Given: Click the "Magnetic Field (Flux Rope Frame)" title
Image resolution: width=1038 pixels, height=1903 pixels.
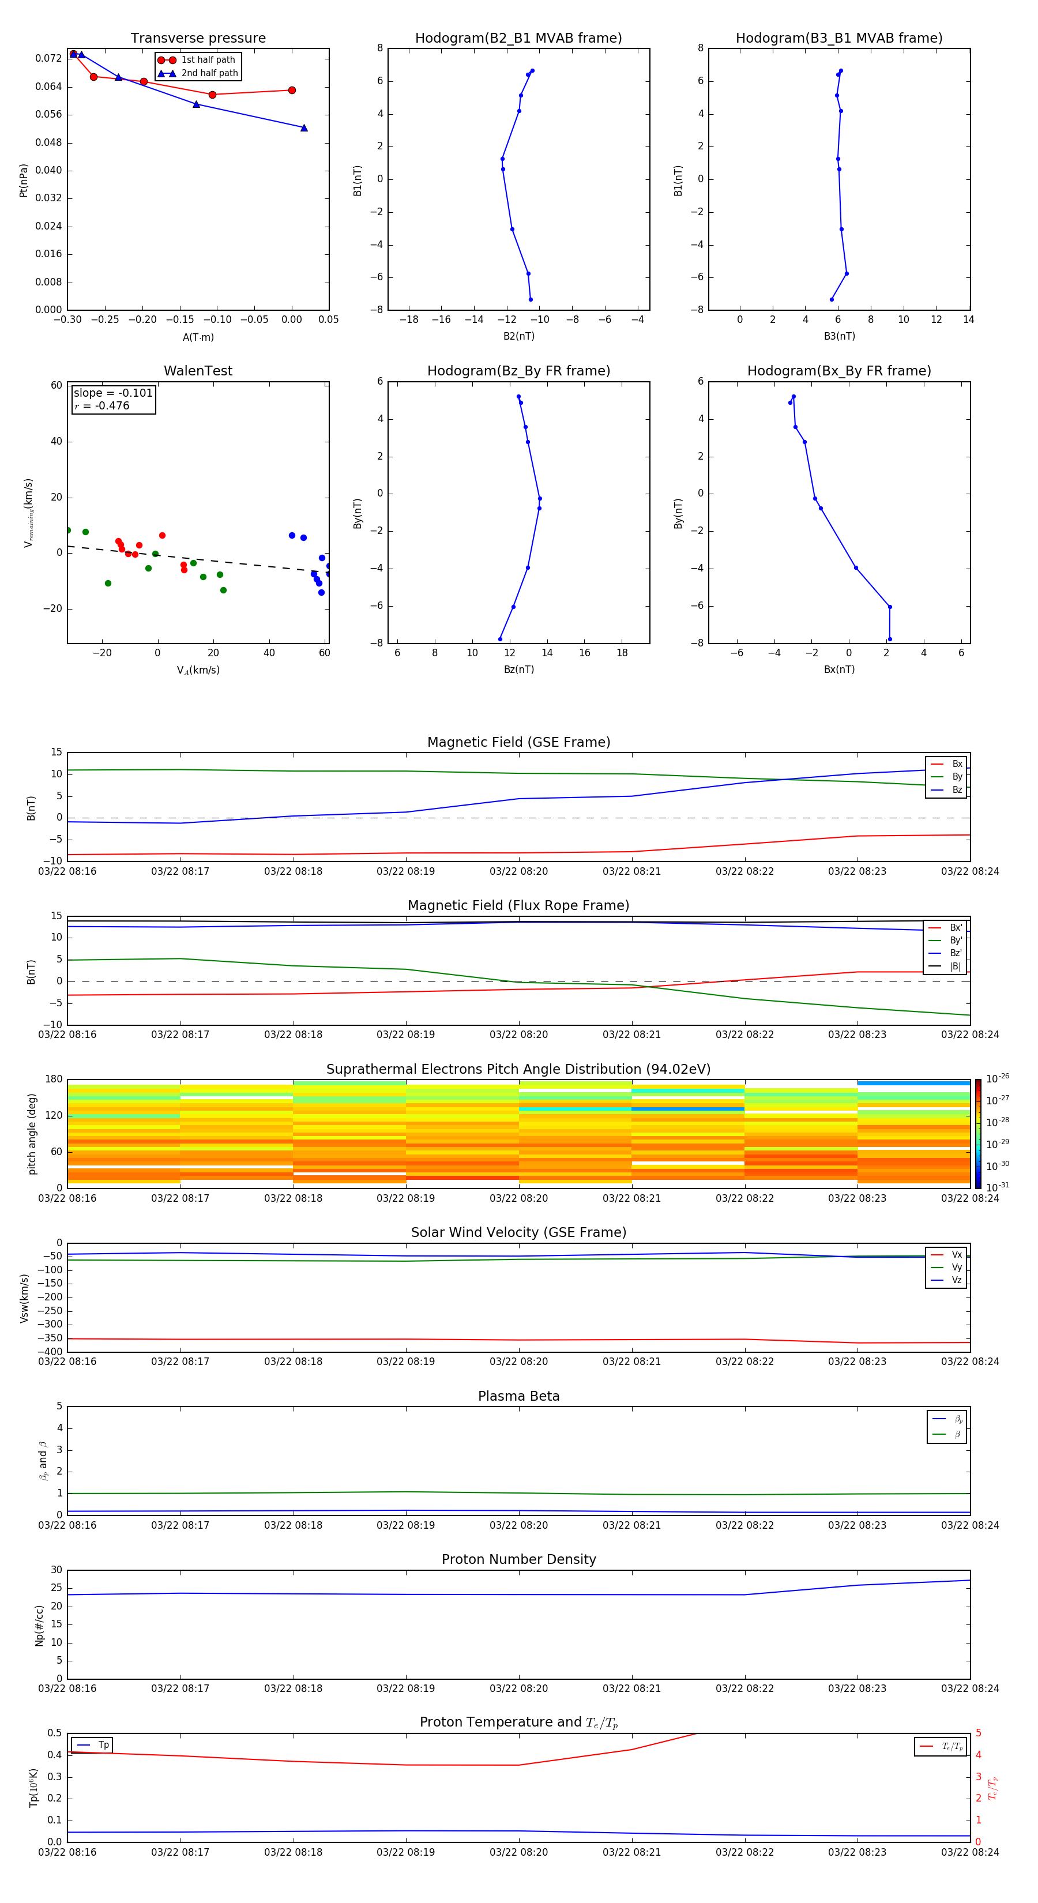Looking at the screenshot, I should (x=518, y=906).
